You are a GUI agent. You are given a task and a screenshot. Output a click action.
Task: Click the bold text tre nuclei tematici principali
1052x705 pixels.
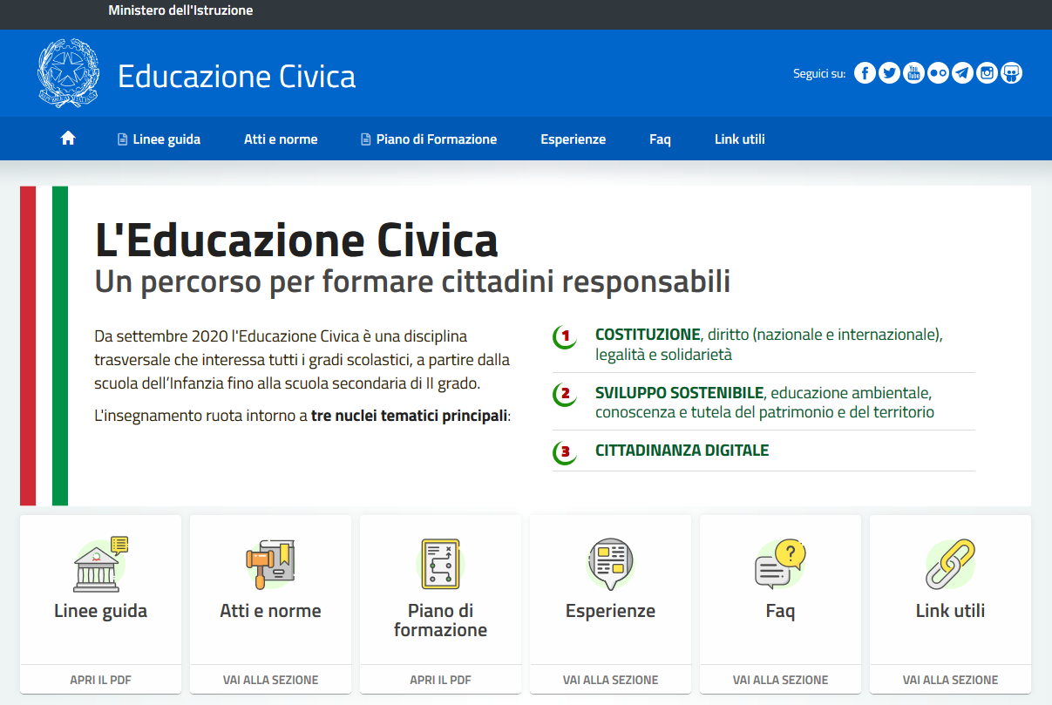[409, 417]
